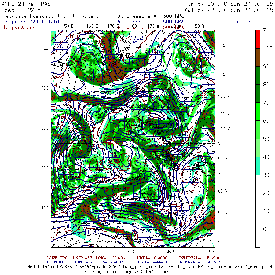
Task: Click the "Fcst: 22 h" forecast hour text
Action: [21, 10]
